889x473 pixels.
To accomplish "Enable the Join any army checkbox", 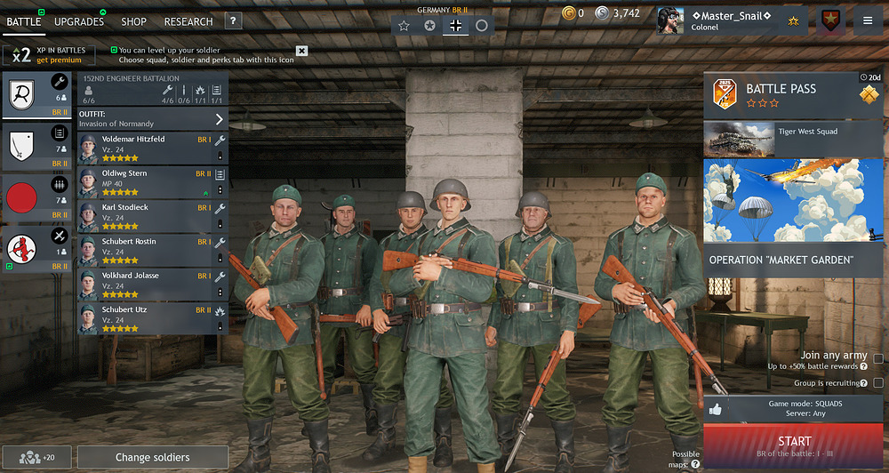I will [x=878, y=358].
